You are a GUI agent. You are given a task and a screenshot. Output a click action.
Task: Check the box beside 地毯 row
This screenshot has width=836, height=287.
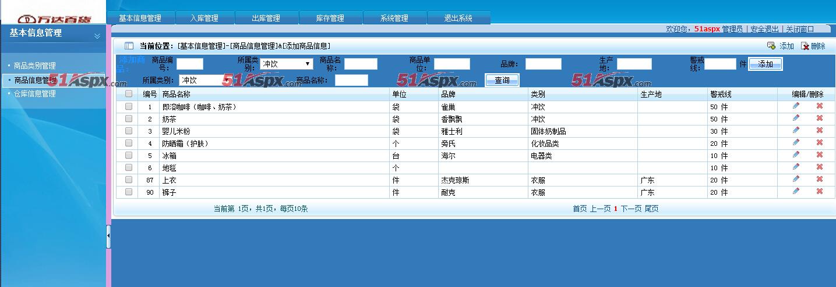(129, 167)
